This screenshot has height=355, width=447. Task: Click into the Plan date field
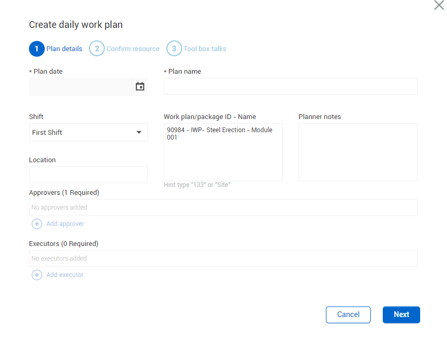(80, 86)
